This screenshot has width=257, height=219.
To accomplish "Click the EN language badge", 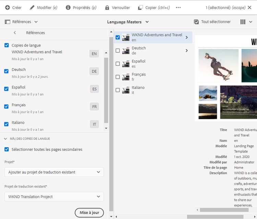I will tap(94, 54).
